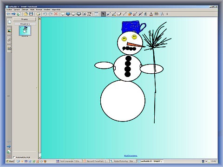The image size is (223, 167).
Task: Click the red Delete X icon
Action: point(56,14)
